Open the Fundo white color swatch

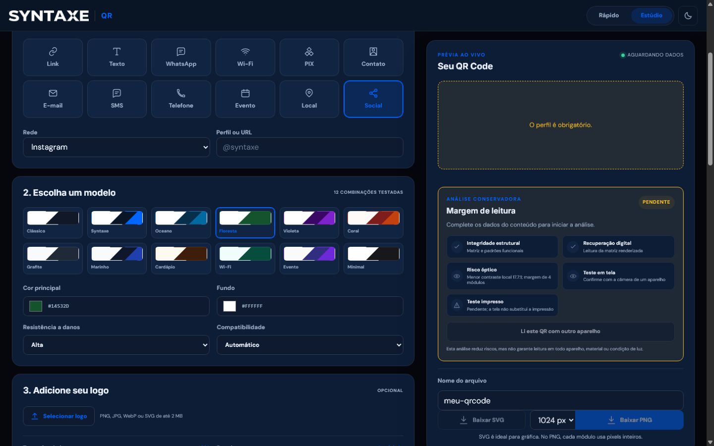click(x=230, y=306)
